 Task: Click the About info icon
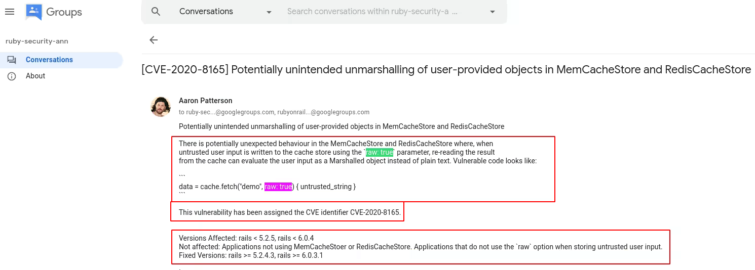tap(12, 76)
